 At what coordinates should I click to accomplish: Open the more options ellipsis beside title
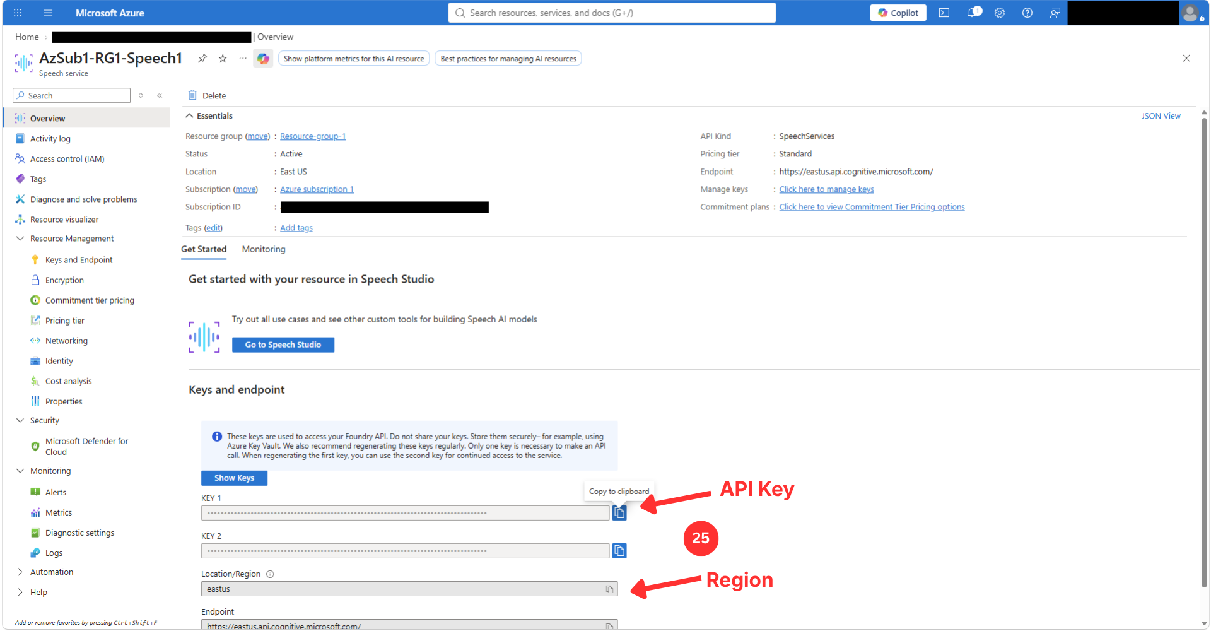pyautogui.click(x=243, y=59)
